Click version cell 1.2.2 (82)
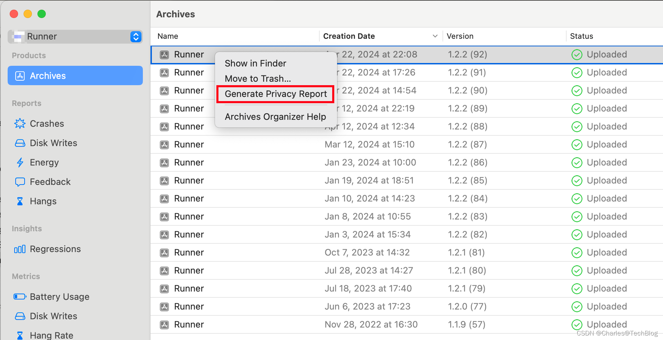Screen dimensions: 663x340 tap(467, 234)
